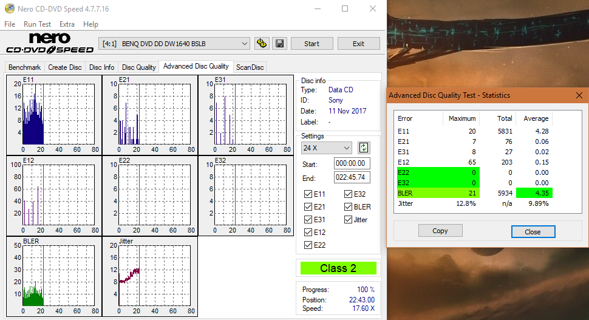Click the Start button
This screenshot has height=320, width=589.
[x=312, y=44]
